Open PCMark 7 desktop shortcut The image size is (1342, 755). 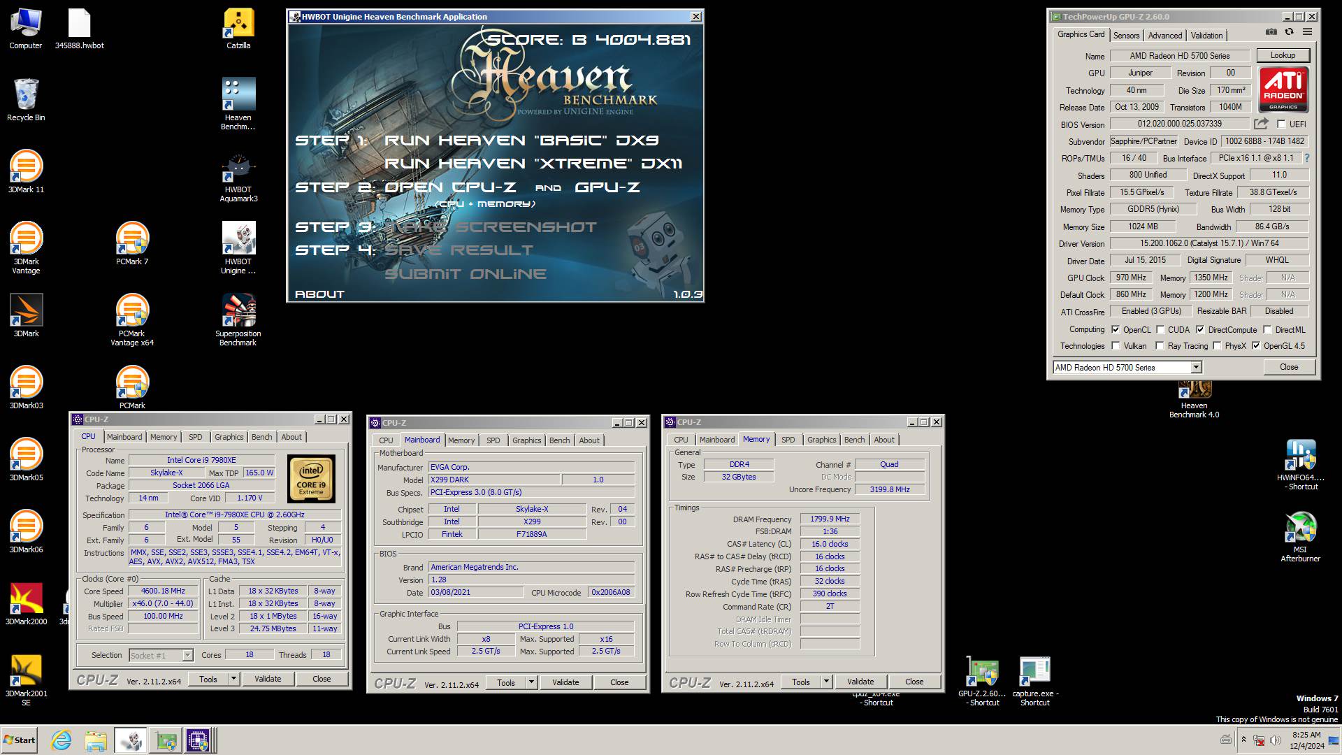click(132, 244)
